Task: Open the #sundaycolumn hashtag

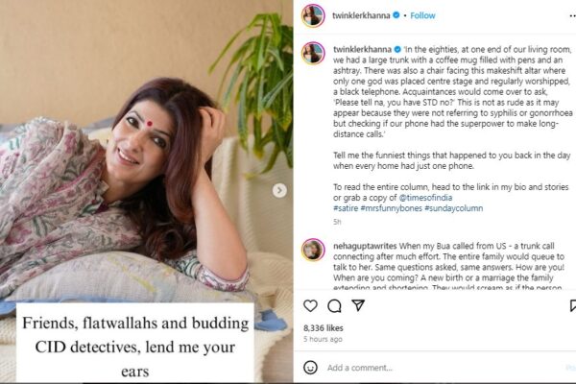Action: point(454,208)
